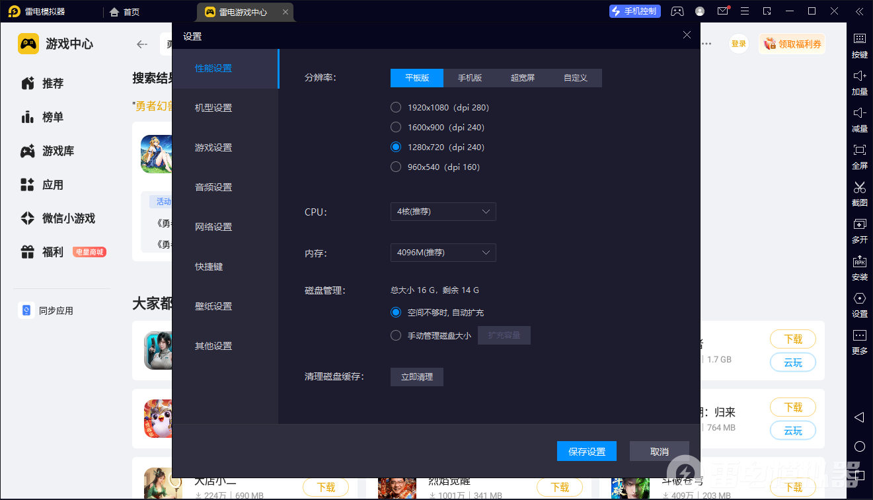Click the mail envelope icon in title bar
Image resolution: width=873 pixels, height=500 pixels.
(722, 11)
